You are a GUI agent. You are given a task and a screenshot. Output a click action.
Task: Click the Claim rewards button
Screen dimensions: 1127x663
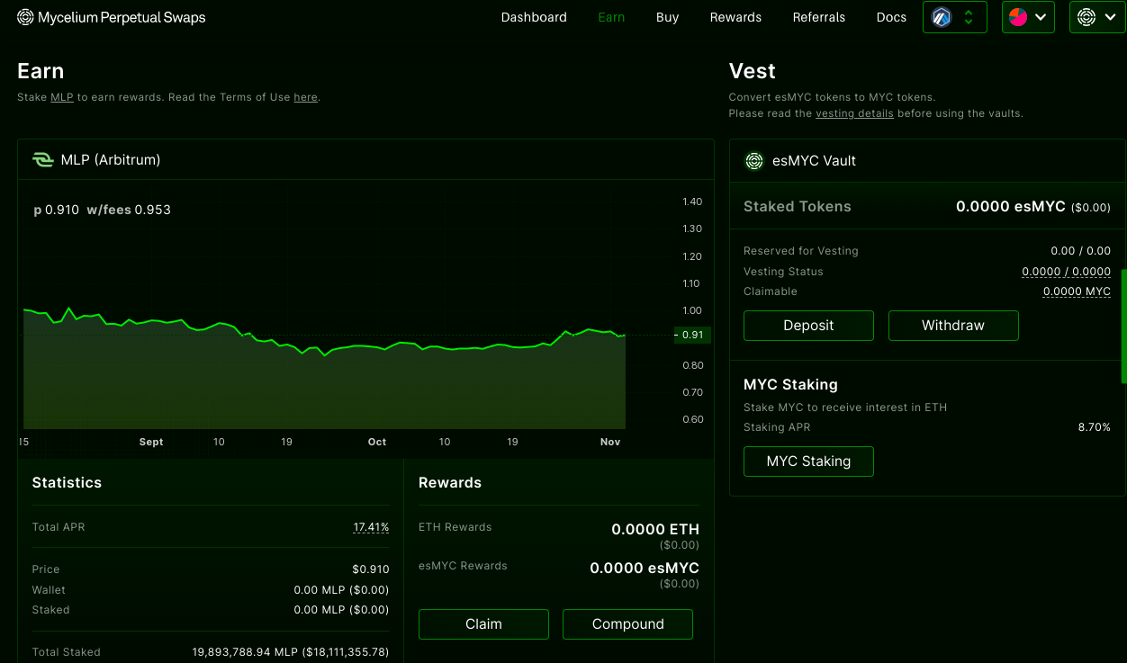tap(483, 624)
